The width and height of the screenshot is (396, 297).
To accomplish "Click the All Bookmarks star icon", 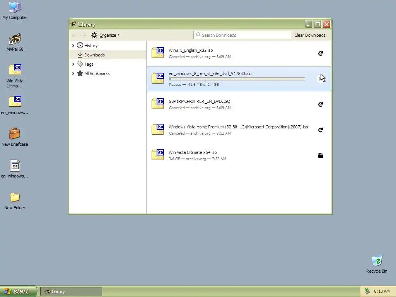I will click(80, 73).
